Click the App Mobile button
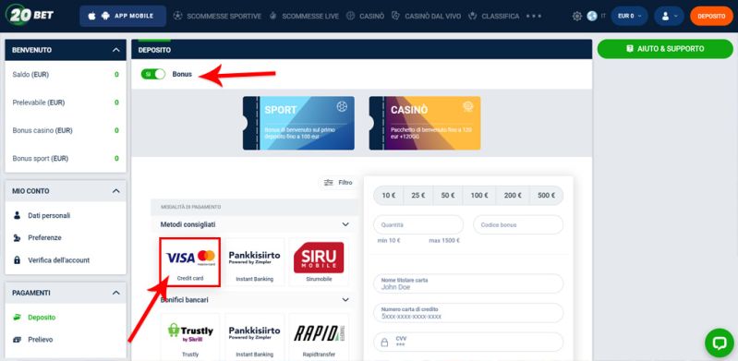 tap(123, 16)
